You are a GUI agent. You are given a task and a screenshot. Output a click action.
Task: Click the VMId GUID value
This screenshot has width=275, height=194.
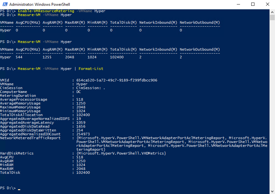pos(117,80)
